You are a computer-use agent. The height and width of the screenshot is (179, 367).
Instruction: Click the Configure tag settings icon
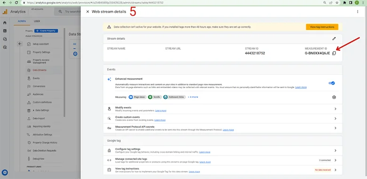pos(109,150)
